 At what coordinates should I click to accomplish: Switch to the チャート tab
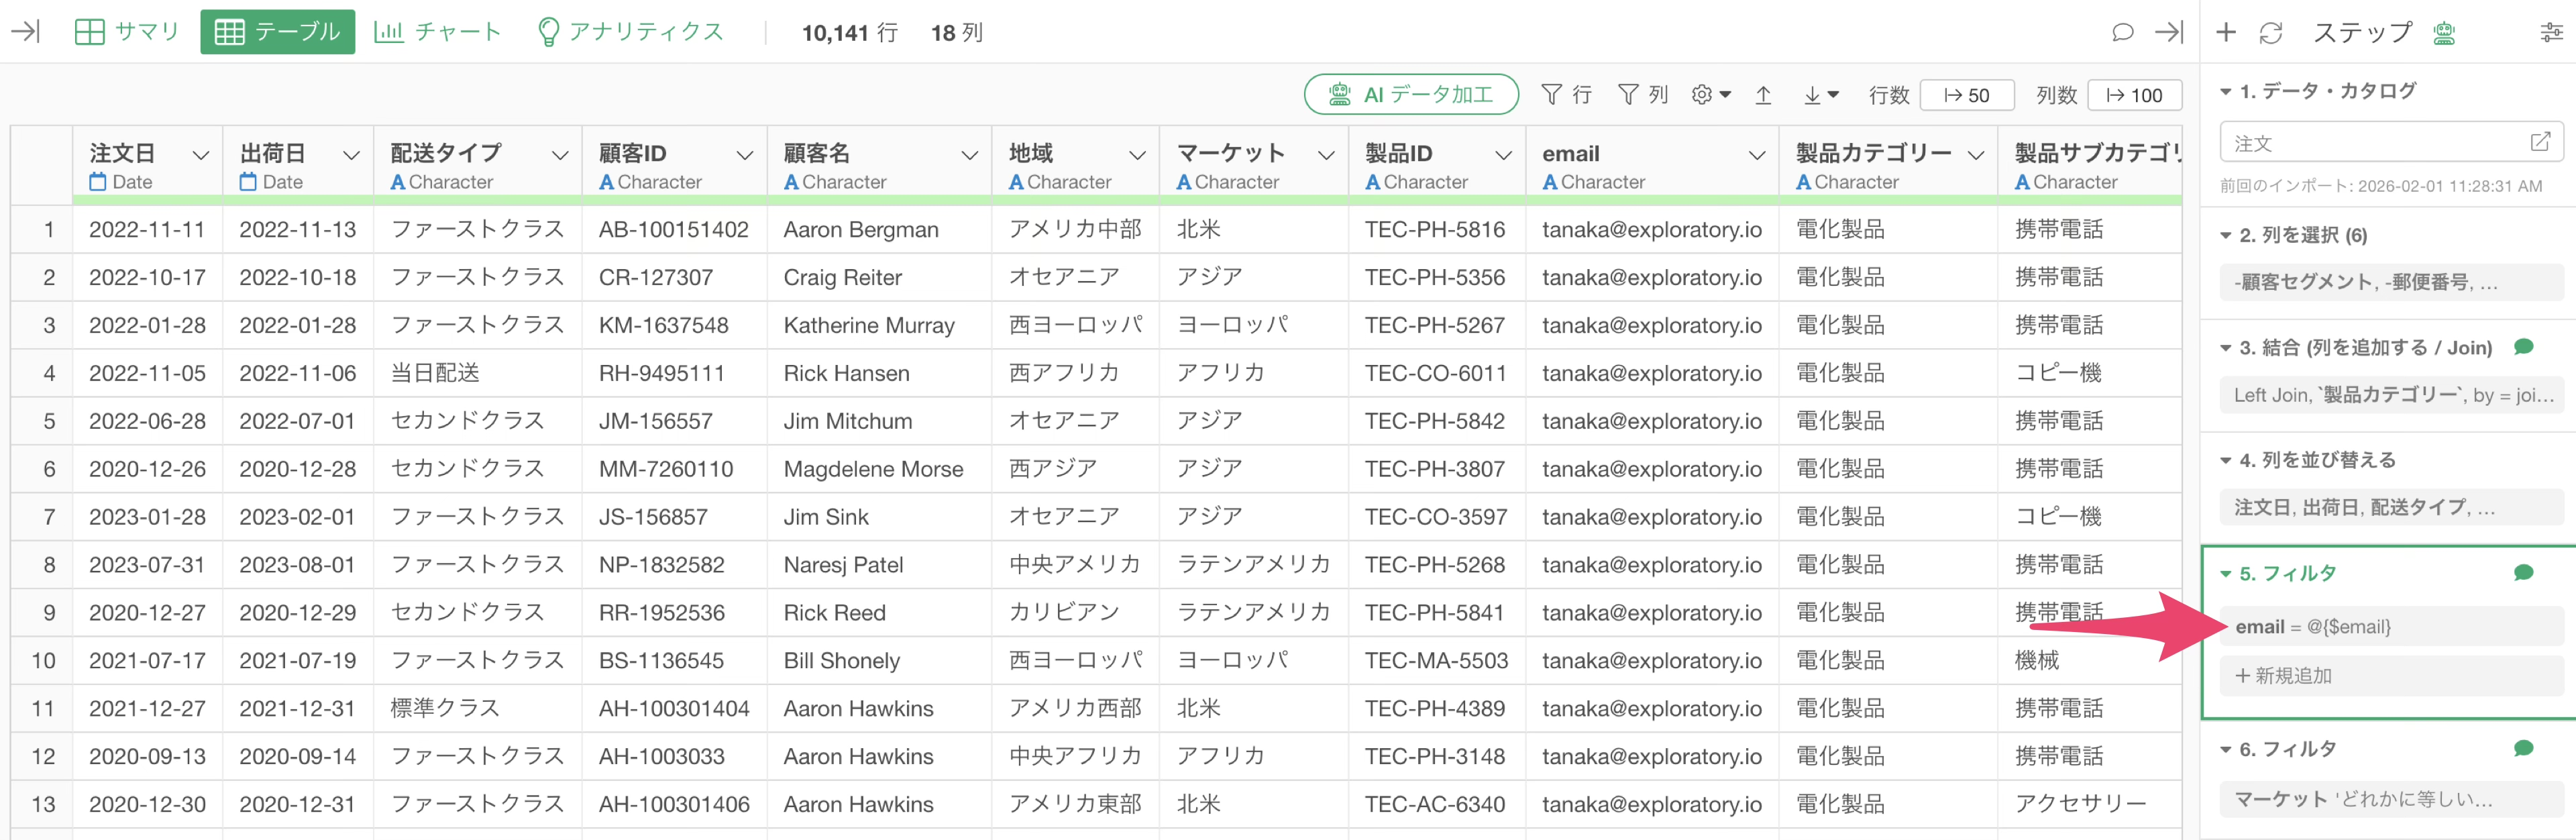(x=437, y=32)
